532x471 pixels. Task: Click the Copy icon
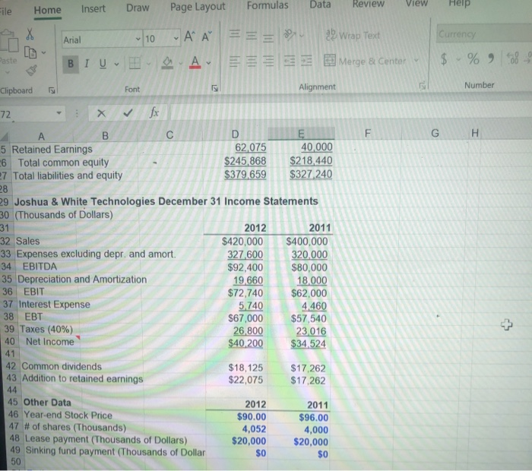[30, 52]
